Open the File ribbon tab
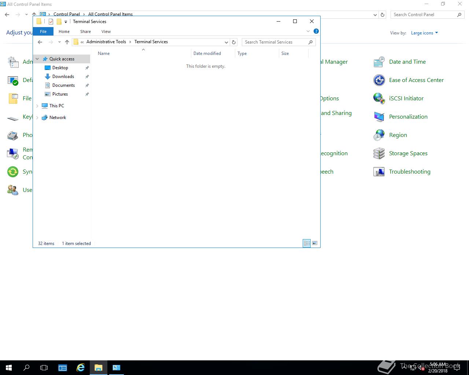469x375 pixels. (43, 31)
